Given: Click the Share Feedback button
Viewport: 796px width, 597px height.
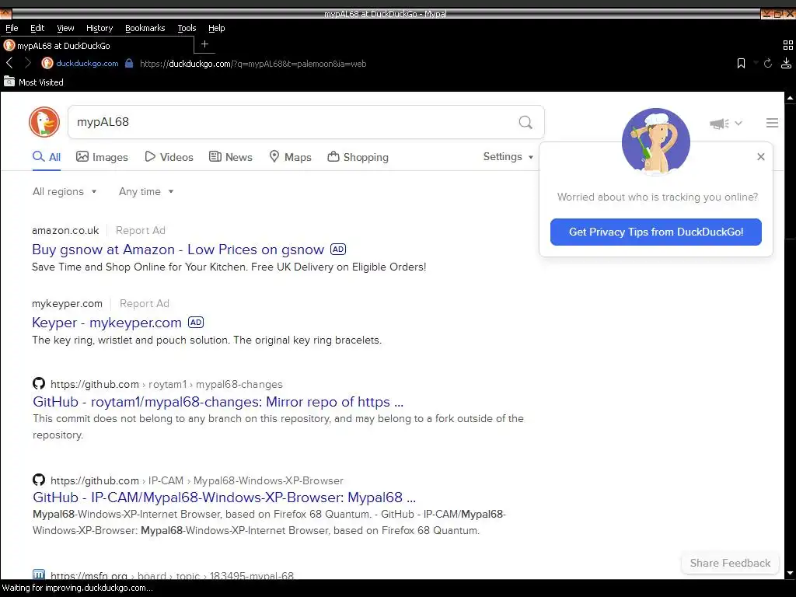Looking at the screenshot, I should coord(730,563).
